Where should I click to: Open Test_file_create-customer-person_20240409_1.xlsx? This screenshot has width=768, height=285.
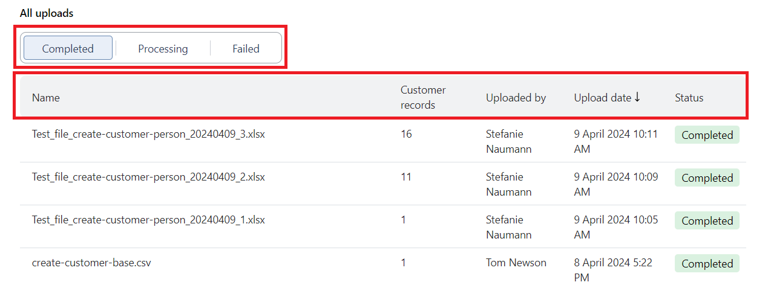point(148,220)
